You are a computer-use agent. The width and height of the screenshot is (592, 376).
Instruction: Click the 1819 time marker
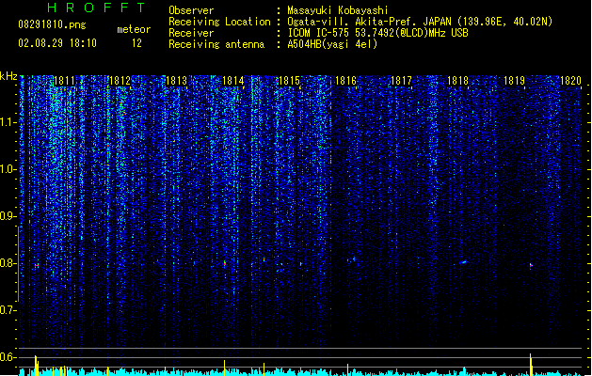(x=514, y=81)
